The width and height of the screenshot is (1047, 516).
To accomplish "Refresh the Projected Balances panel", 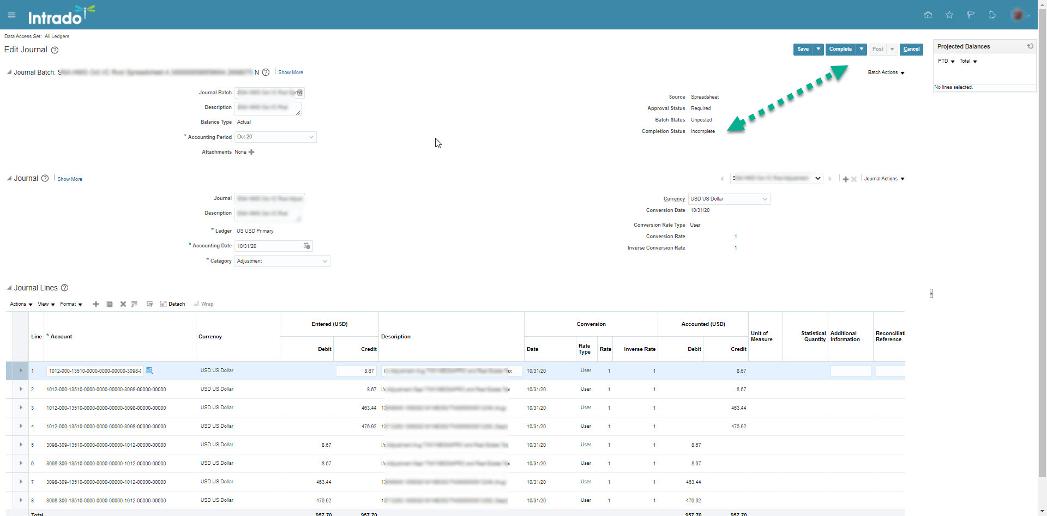I will (1030, 46).
